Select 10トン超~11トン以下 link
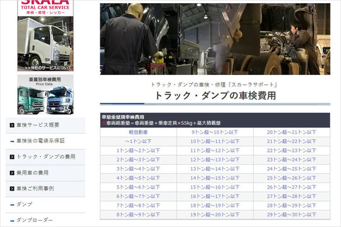This screenshot has width=341, height=227. 215,141
